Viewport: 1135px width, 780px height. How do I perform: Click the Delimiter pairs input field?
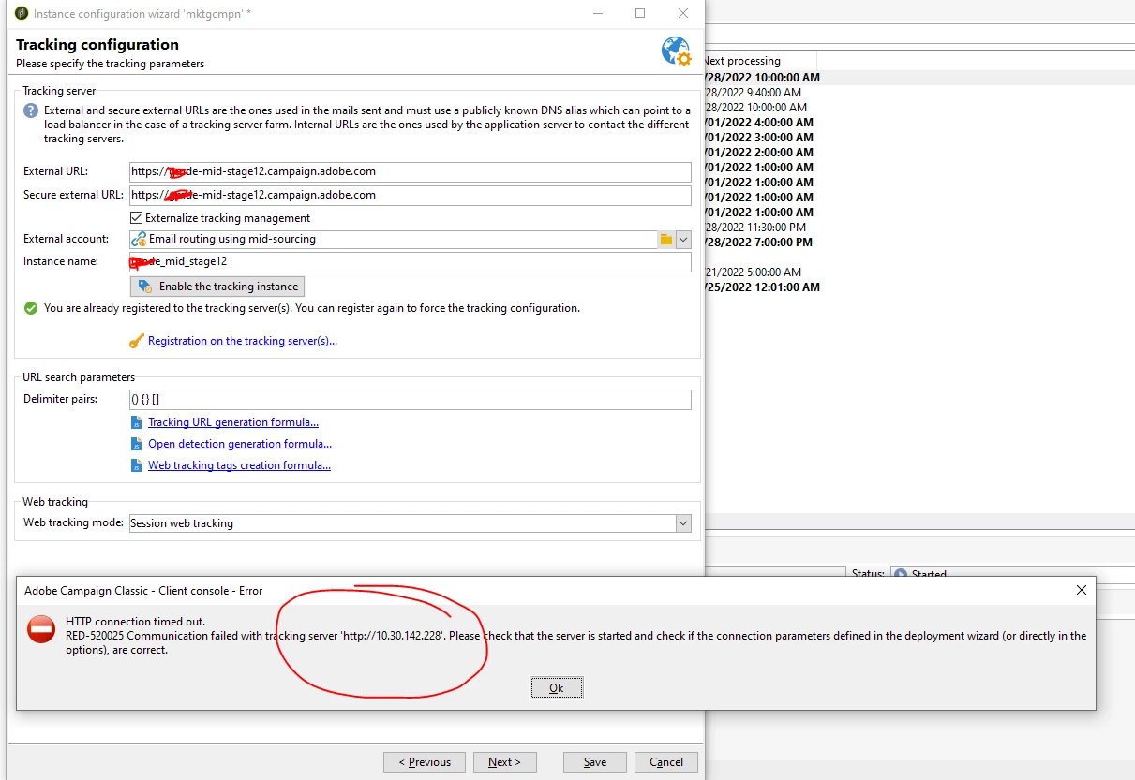tap(411, 400)
